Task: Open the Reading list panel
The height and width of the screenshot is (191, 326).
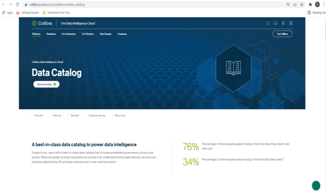Action: (316, 13)
